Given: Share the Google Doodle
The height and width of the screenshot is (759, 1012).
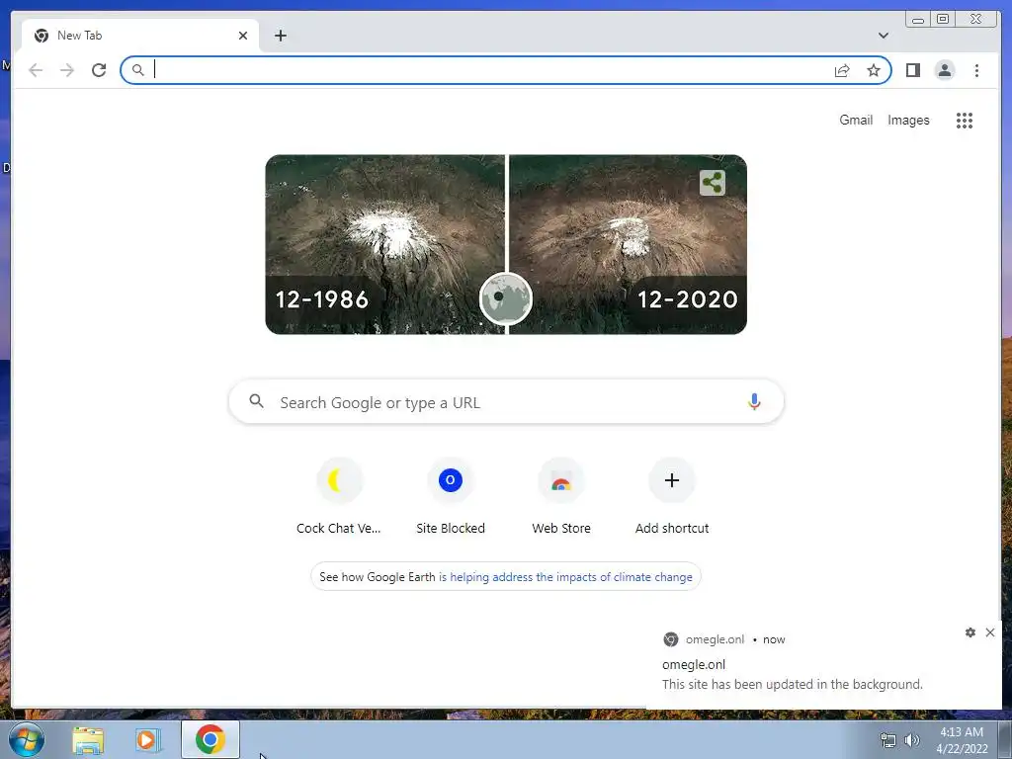Looking at the screenshot, I should coord(713,183).
